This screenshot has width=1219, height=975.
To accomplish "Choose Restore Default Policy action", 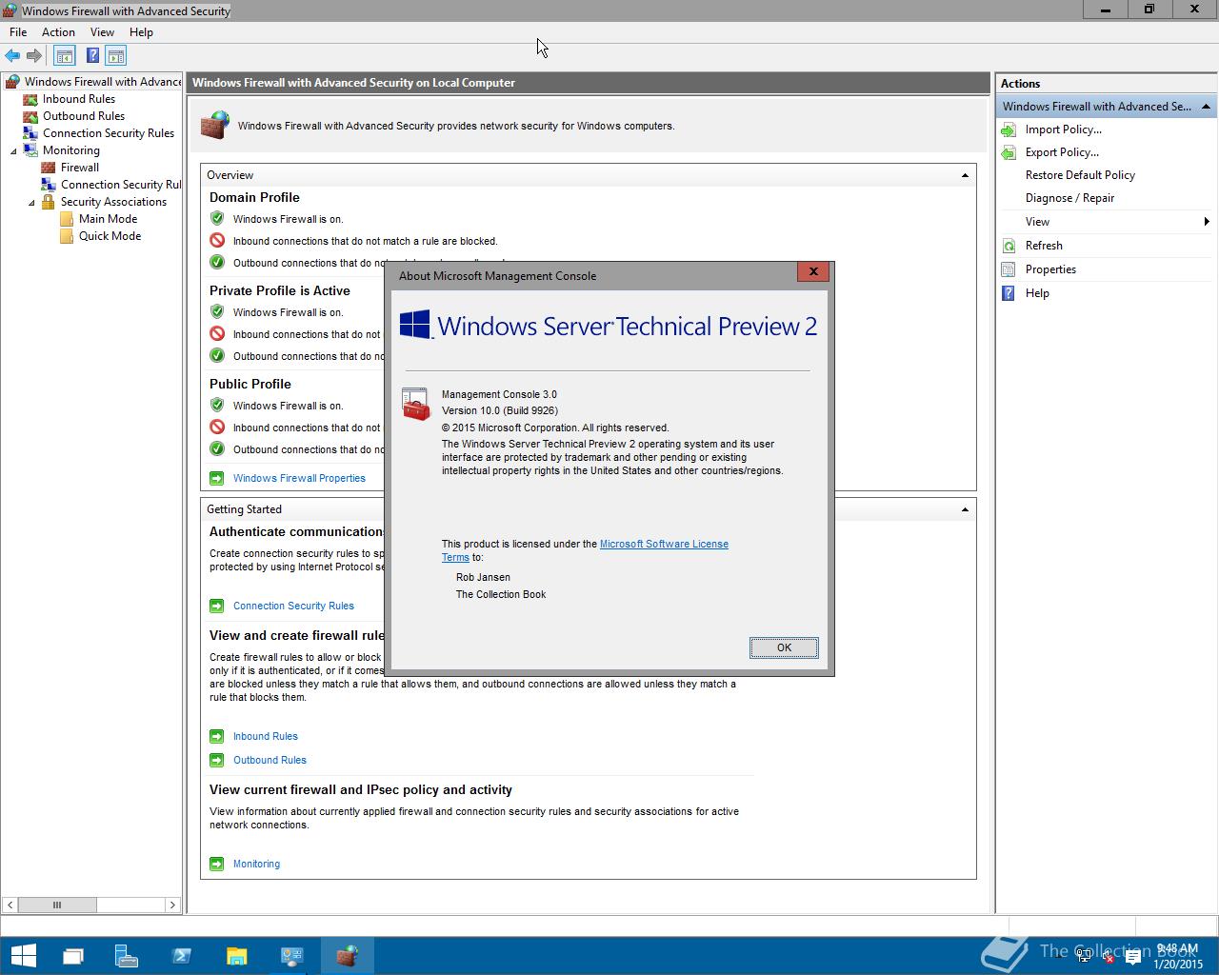I will tap(1080, 175).
